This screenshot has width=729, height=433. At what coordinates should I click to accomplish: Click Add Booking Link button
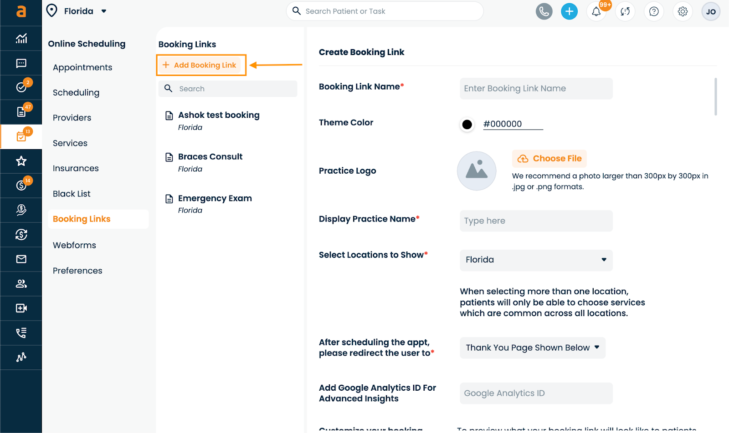(x=201, y=65)
